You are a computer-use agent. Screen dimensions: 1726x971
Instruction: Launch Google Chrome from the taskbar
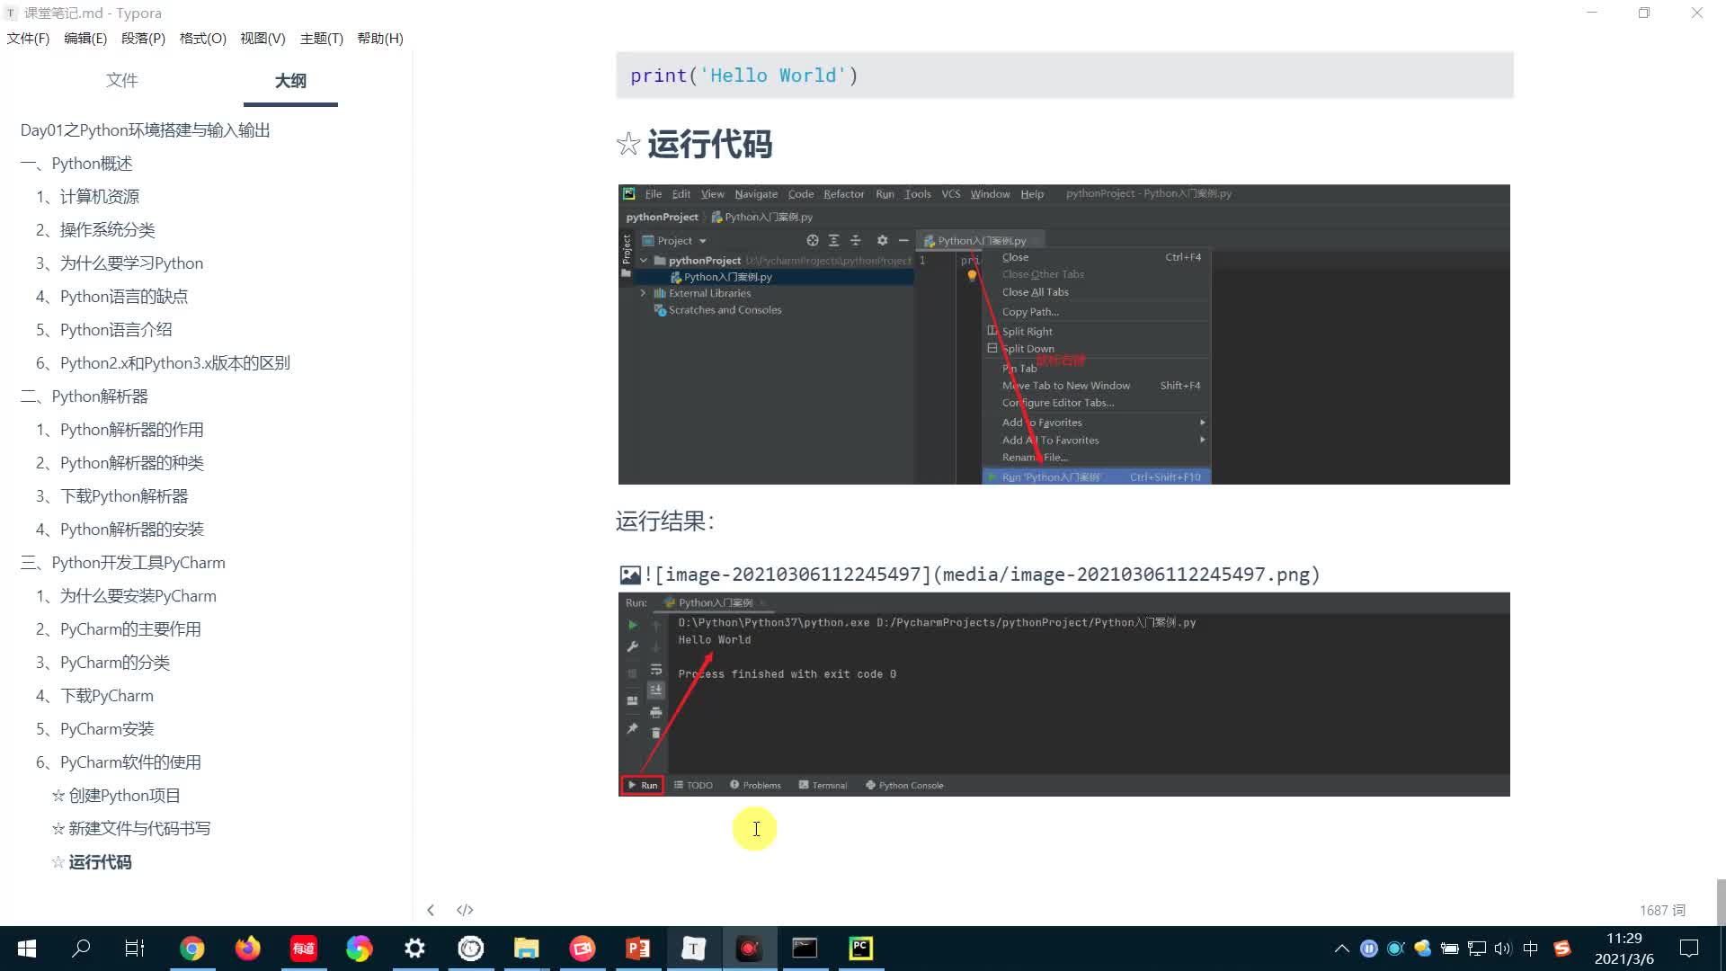191,949
